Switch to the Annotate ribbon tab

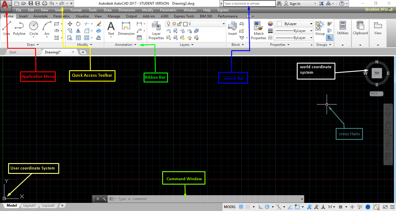[x=40, y=16]
